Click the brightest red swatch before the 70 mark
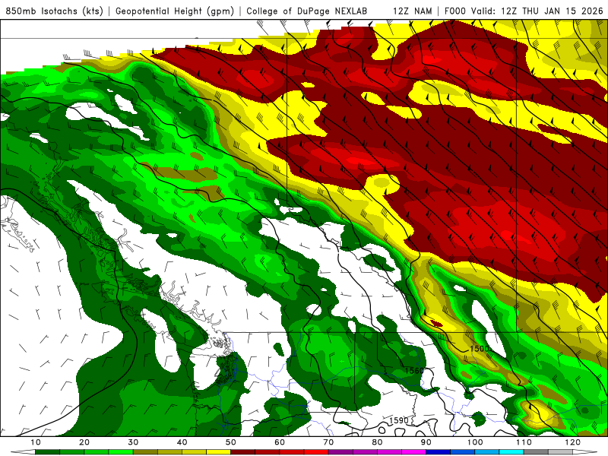 coord(316,452)
